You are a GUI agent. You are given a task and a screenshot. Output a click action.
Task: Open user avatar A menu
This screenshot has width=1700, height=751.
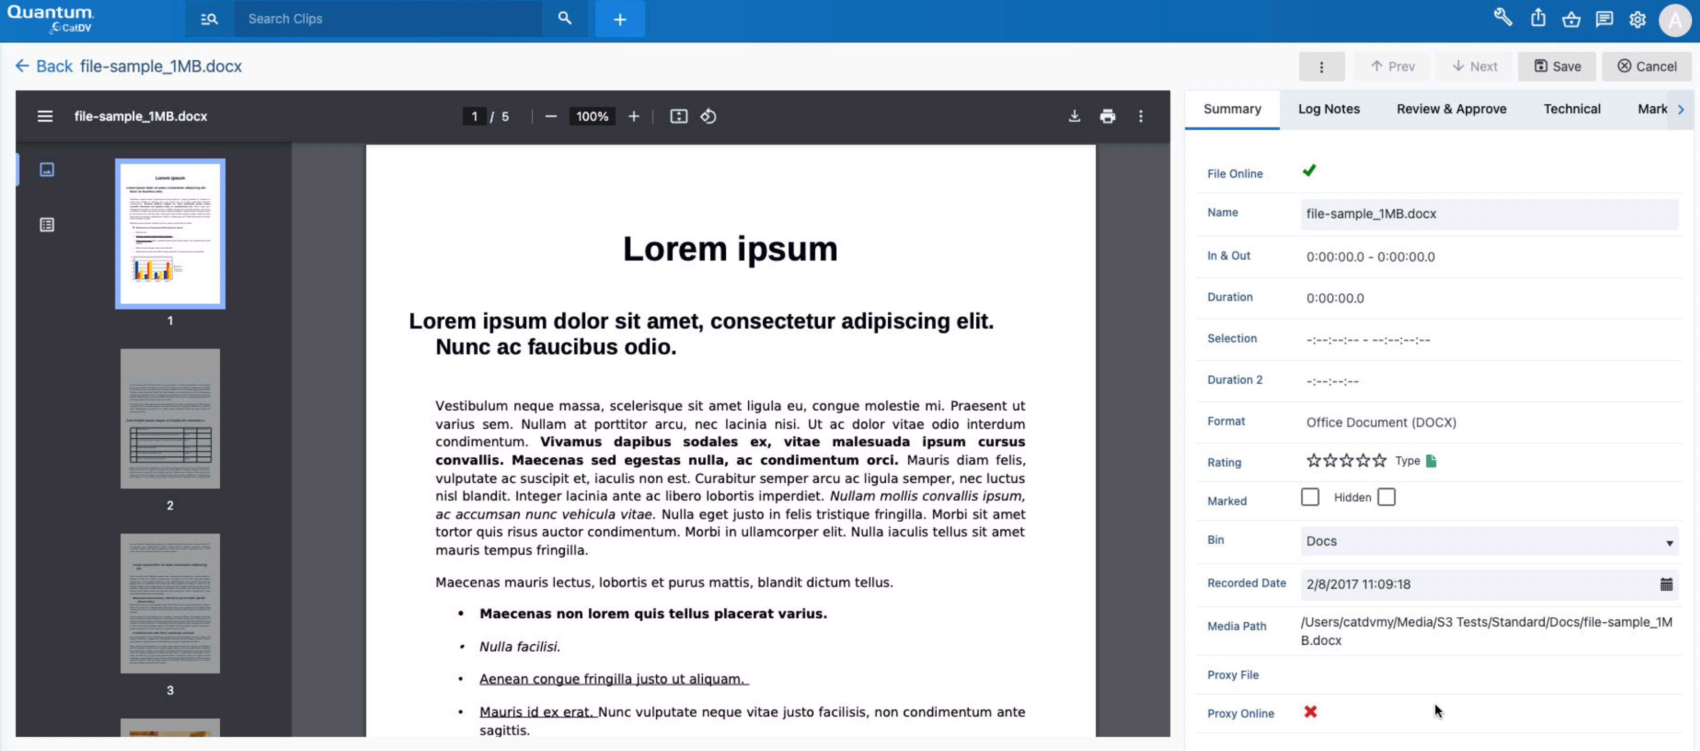click(1675, 20)
